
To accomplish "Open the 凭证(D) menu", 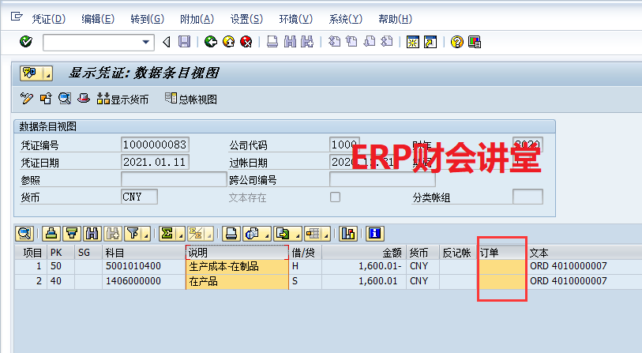I will (x=49, y=18).
